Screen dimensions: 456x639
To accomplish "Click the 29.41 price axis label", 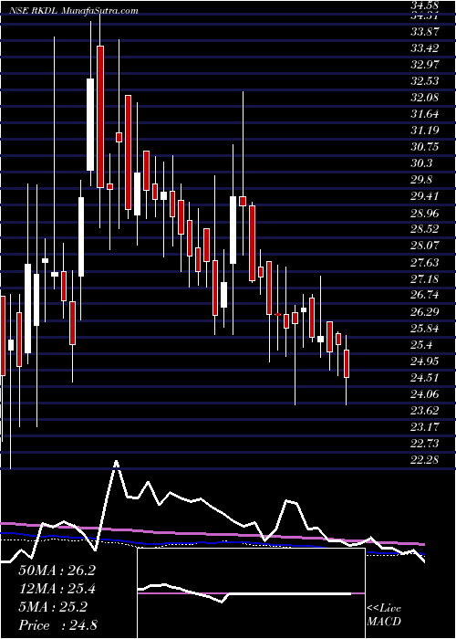I will point(425,196).
